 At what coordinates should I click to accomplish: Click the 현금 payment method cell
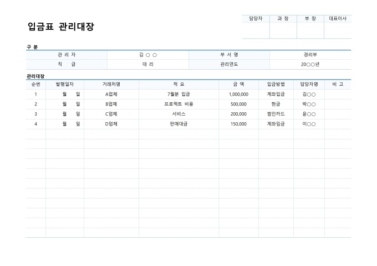(x=276, y=104)
